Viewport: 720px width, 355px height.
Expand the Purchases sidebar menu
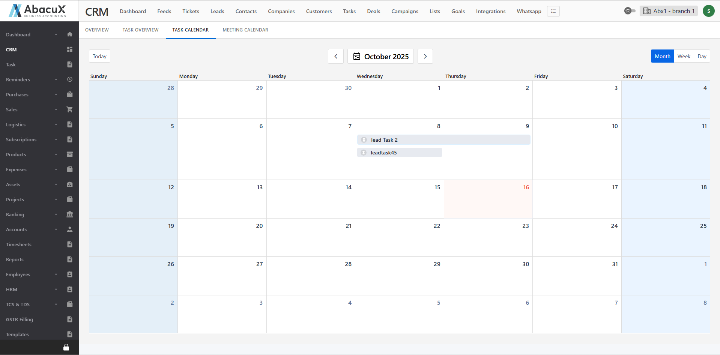tap(17, 94)
